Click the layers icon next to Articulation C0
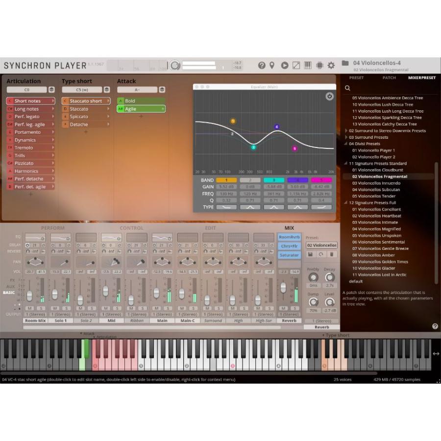 click(51, 90)
